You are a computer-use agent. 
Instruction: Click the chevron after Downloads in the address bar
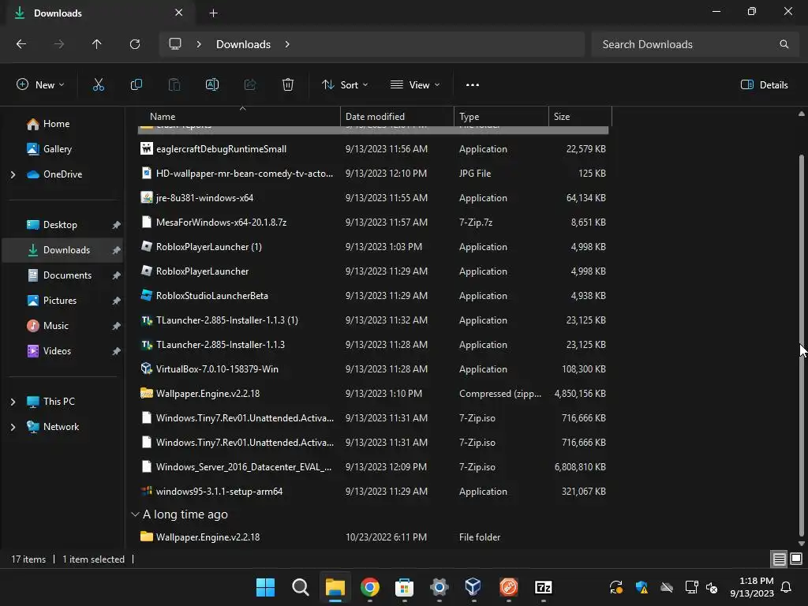tap(287, 44)
